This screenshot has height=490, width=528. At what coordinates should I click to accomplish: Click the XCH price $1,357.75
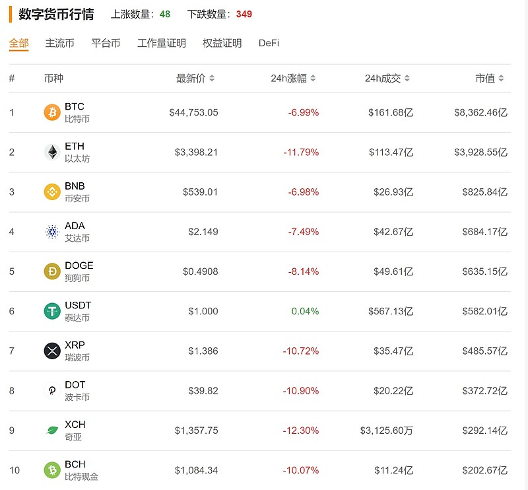tap(196, 431)
